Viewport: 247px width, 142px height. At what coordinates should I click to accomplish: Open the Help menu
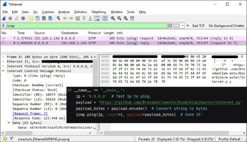point(142,12)
